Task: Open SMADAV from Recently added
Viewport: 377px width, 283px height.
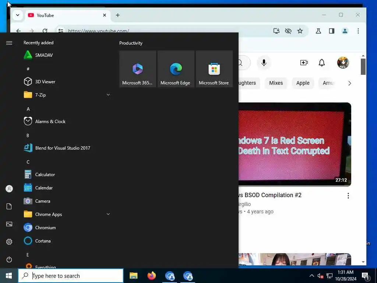Action: (67, 55)
